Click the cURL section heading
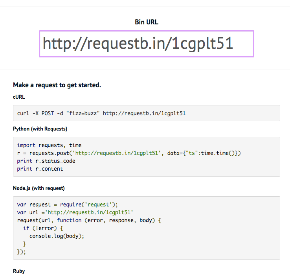The height and width of the screenshot is (278, 290). pyautogui.click(x=19, y=97)
